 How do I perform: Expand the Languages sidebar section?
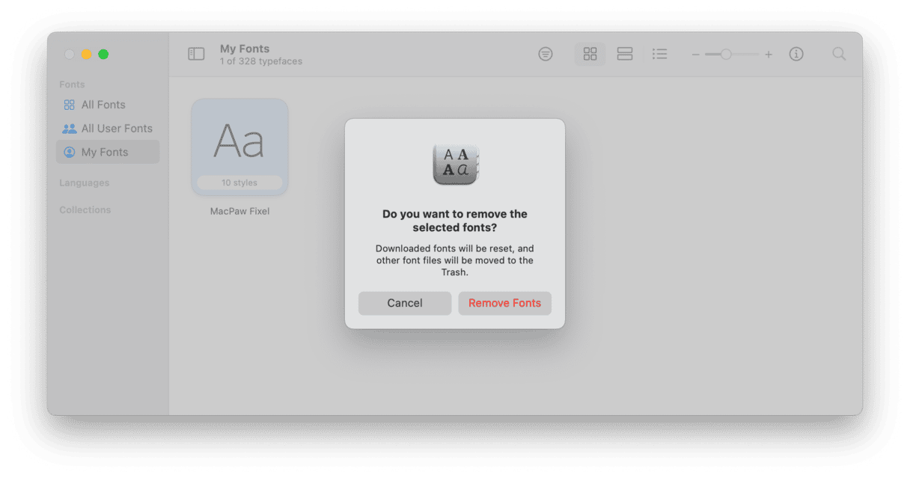(x=85, y=183)
